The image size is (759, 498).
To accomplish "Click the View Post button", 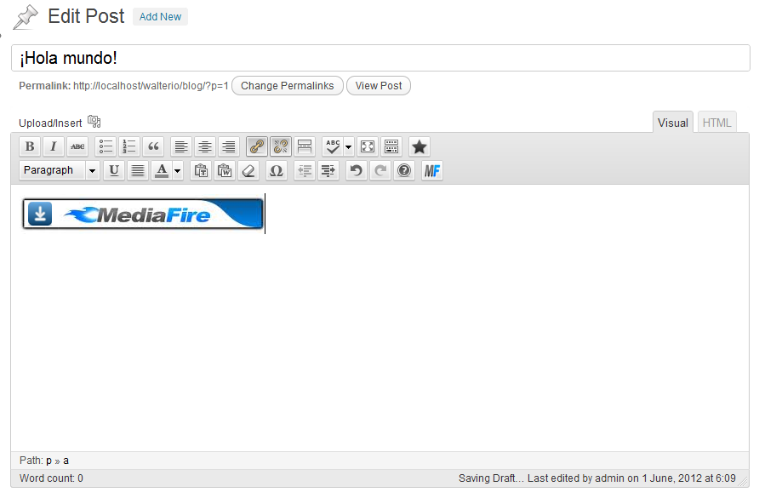I will [x=379, y=86].
